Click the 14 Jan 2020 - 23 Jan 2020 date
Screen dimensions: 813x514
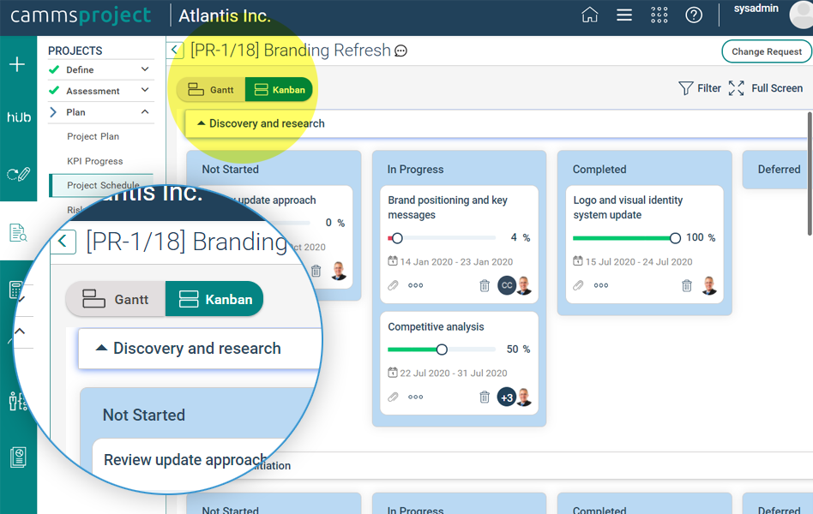click(x=456, y=261)
